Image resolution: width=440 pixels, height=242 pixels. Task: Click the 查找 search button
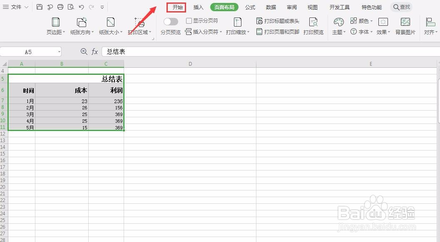401,7
